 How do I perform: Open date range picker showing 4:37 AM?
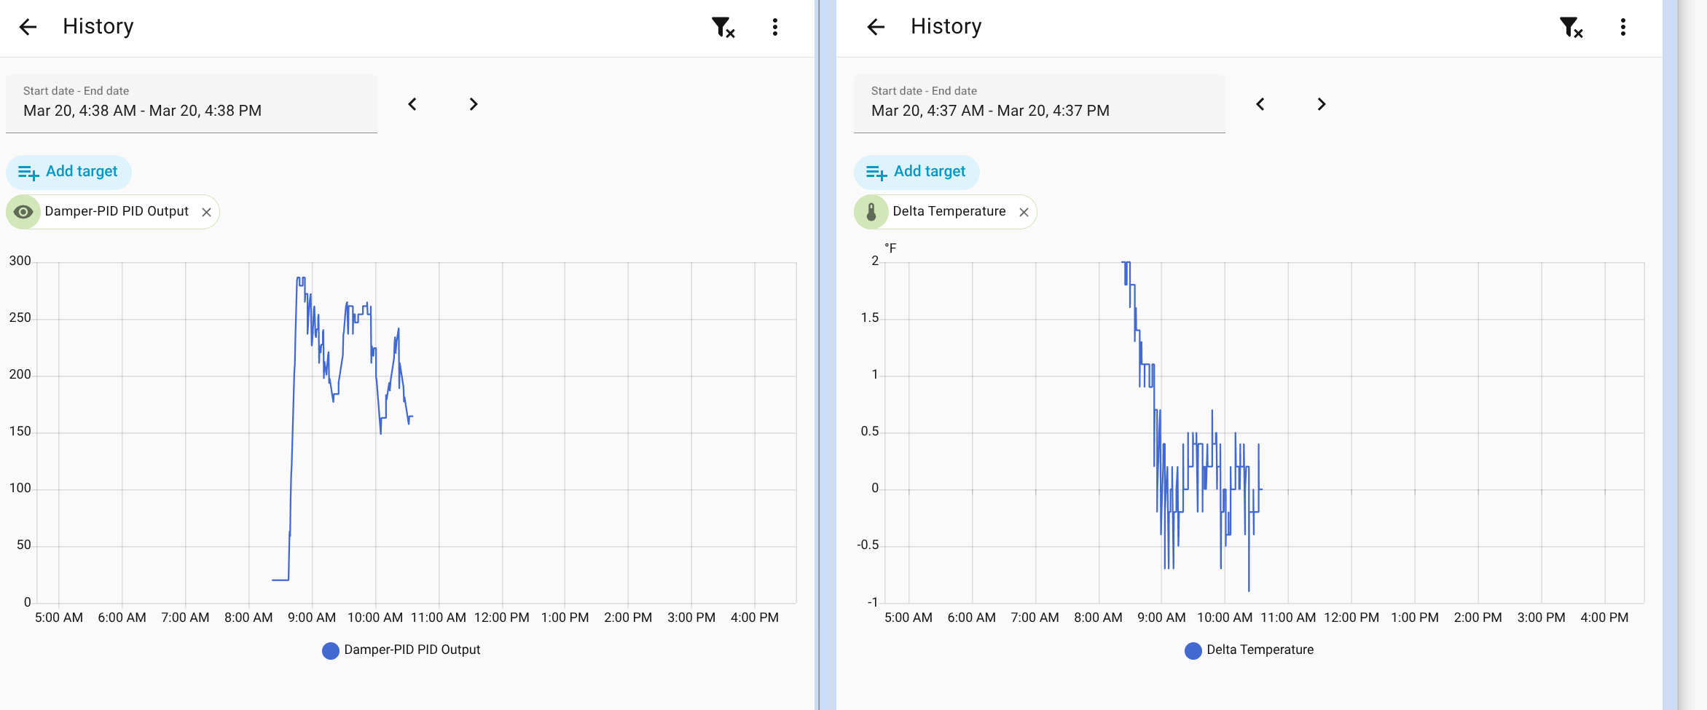1040,103
